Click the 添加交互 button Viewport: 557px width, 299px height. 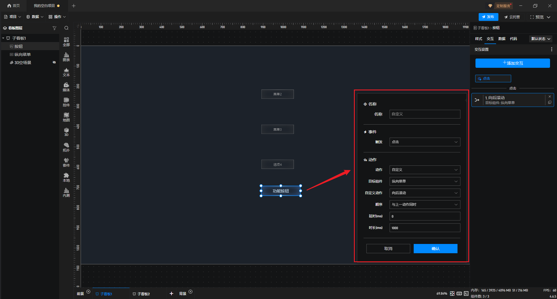click(x=512, y=63)
